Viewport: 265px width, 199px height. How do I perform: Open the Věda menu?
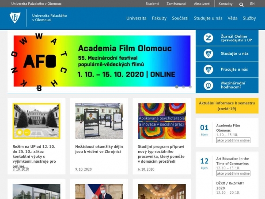pos(232,18)
